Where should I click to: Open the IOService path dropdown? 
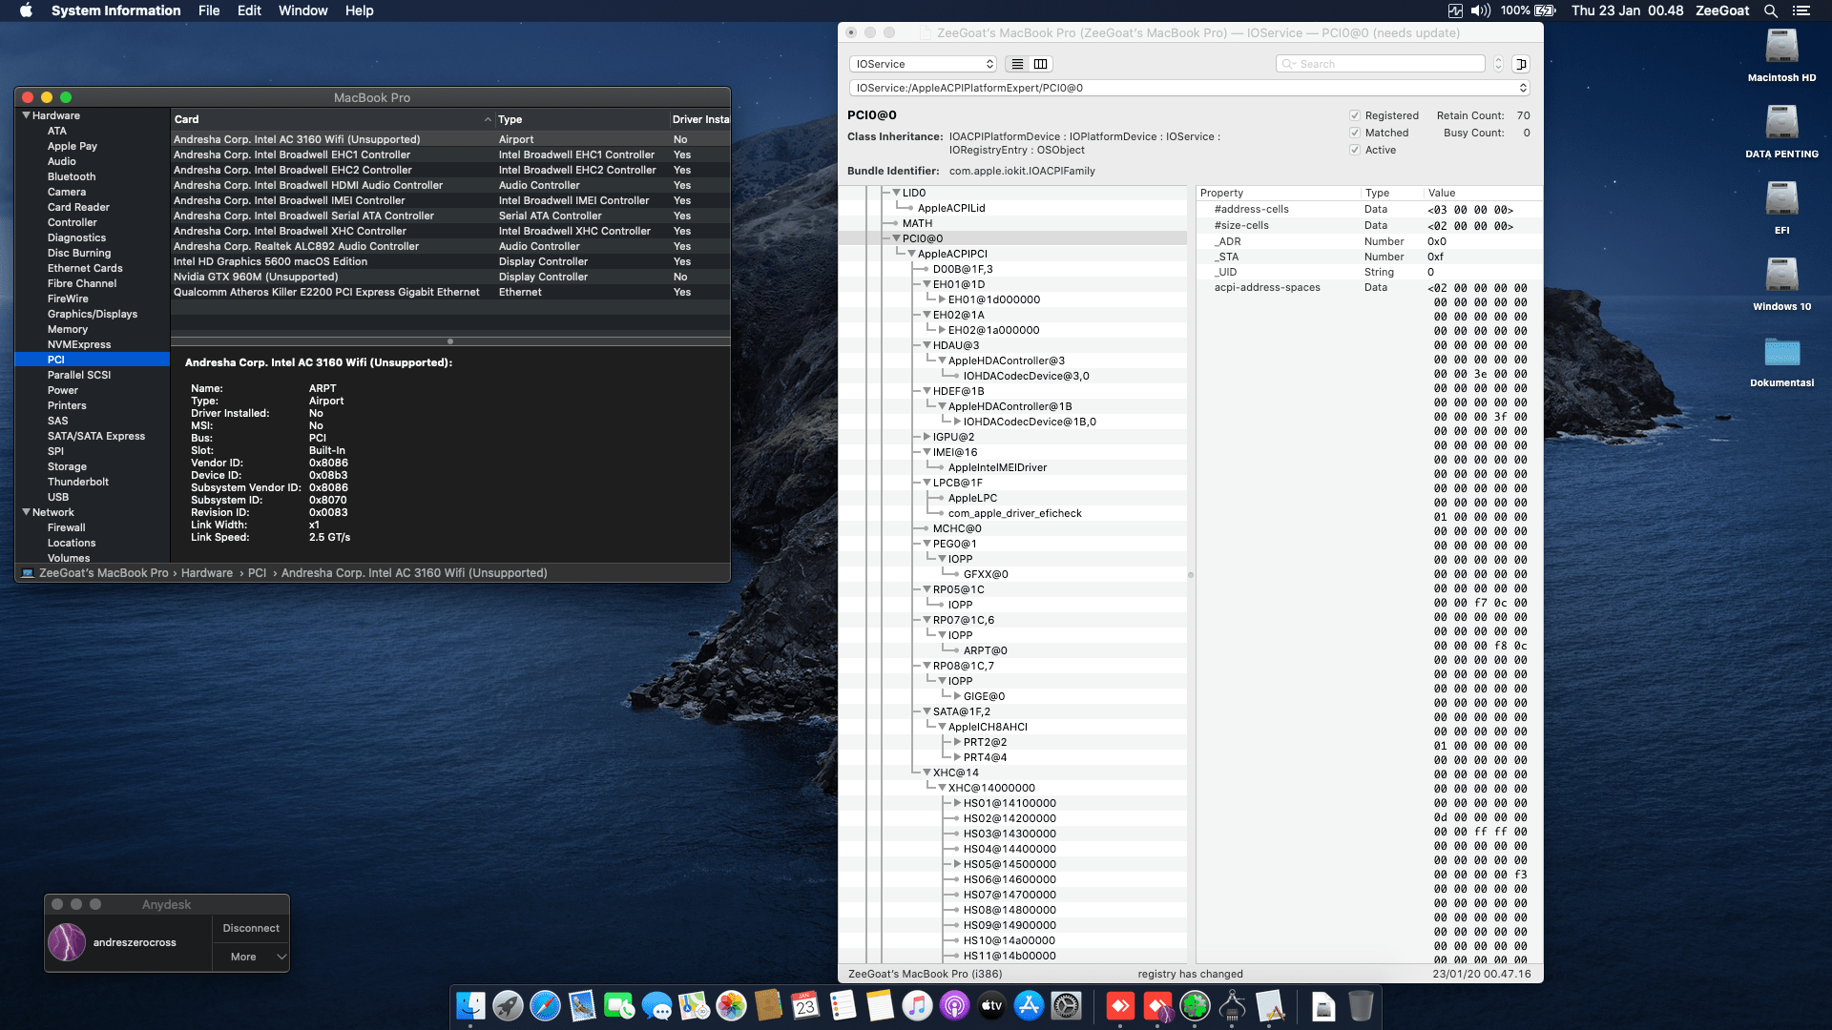tap(1189, 88)
